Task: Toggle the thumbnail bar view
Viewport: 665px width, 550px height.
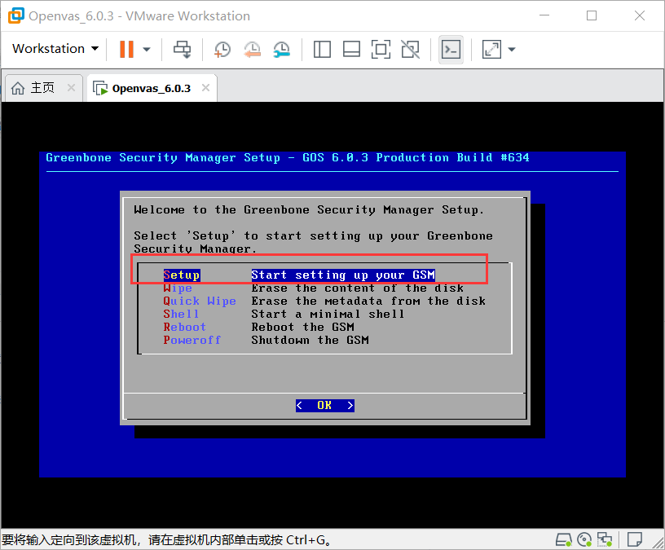Action: pos(351,49)
